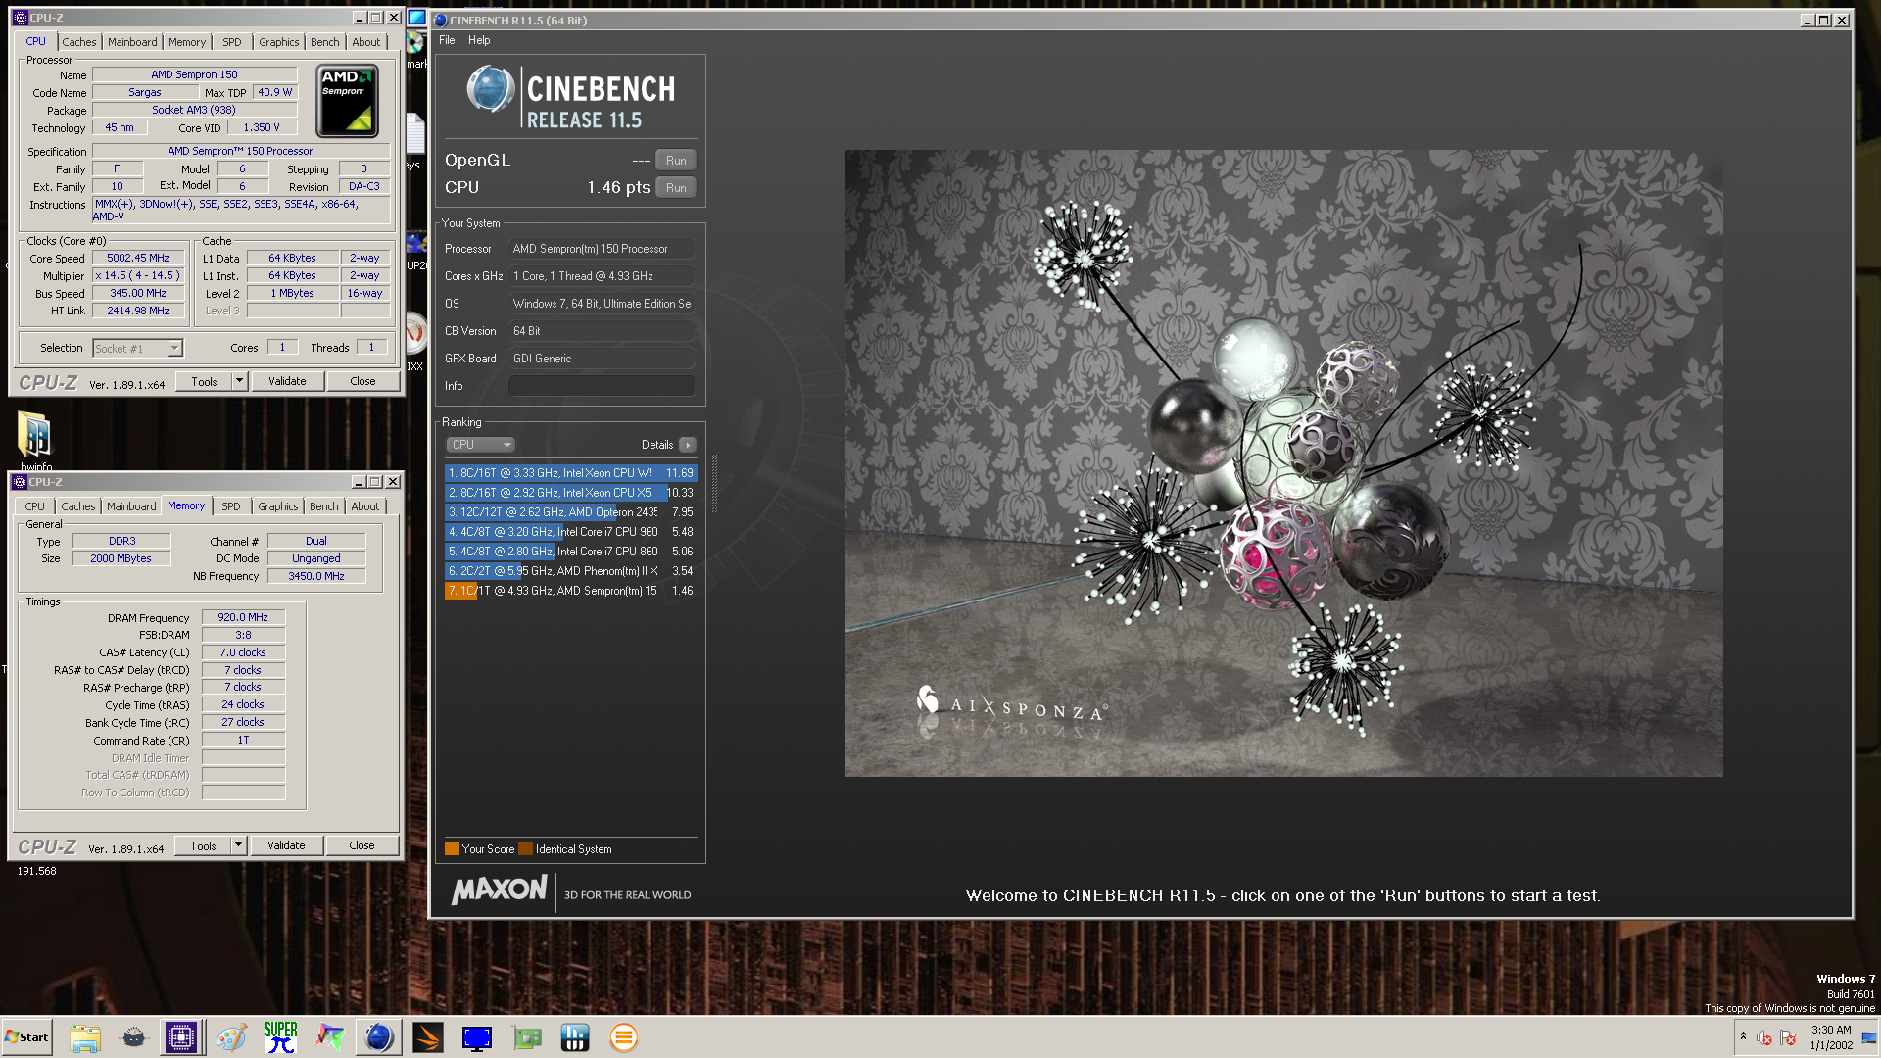Viewport: 1881px width, 1058px height.
Task: Open Windows Explorer folder icon in taskbar
Action: coord(85,1037)
